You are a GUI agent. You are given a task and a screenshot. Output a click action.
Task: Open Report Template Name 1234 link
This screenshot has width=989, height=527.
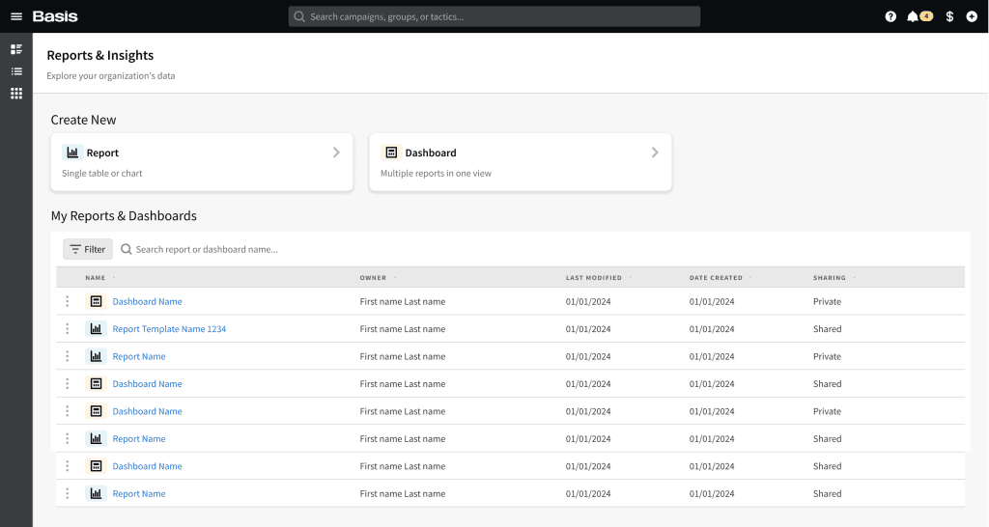(x=169, y=329)
